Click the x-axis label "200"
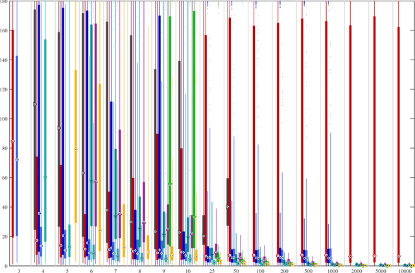This screenshot has width=415, height=273. 285,271
